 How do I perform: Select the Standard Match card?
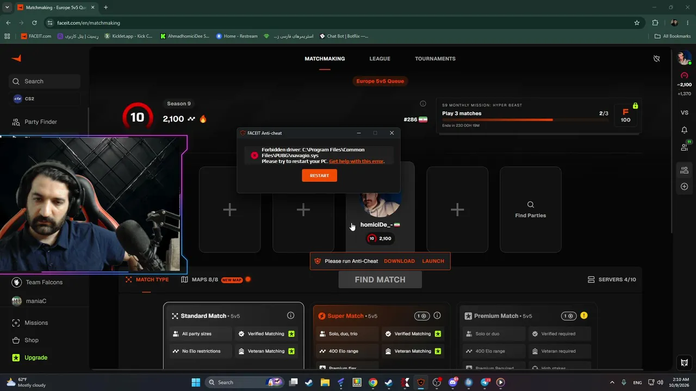[x=234, y=336]
